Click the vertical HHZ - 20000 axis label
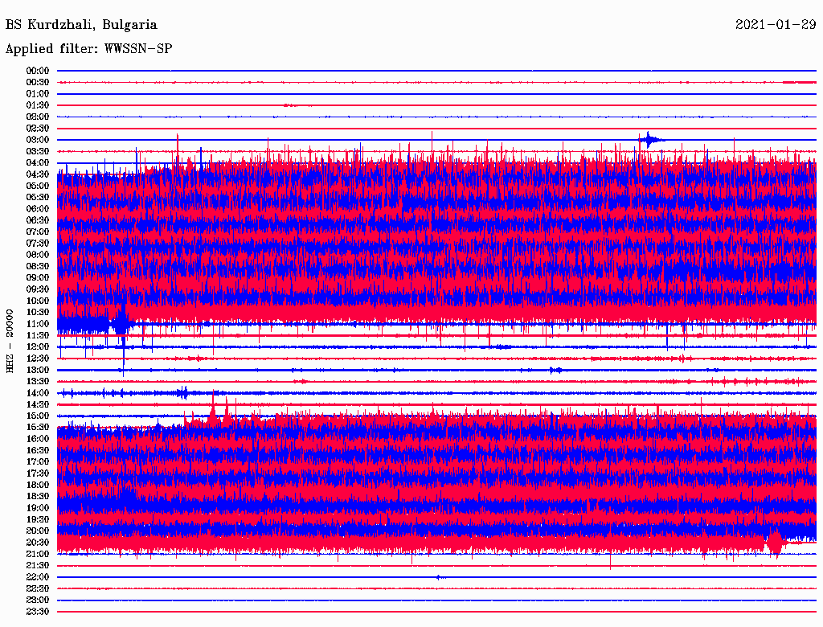The width and height of the screenshot is (823, 627). (x=10, y=340)
